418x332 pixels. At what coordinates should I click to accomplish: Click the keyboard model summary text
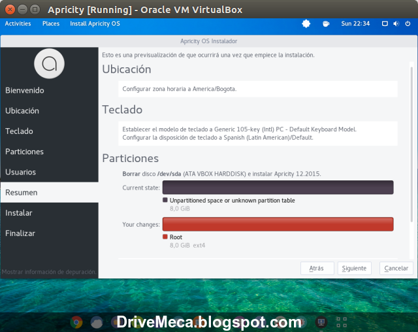(240, 129)
